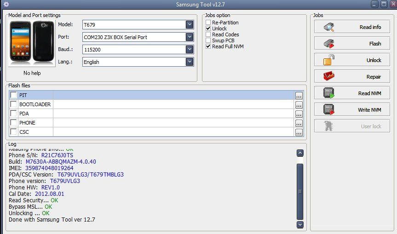Browse for CSC file with ellipsis button

tap(299, 132)
